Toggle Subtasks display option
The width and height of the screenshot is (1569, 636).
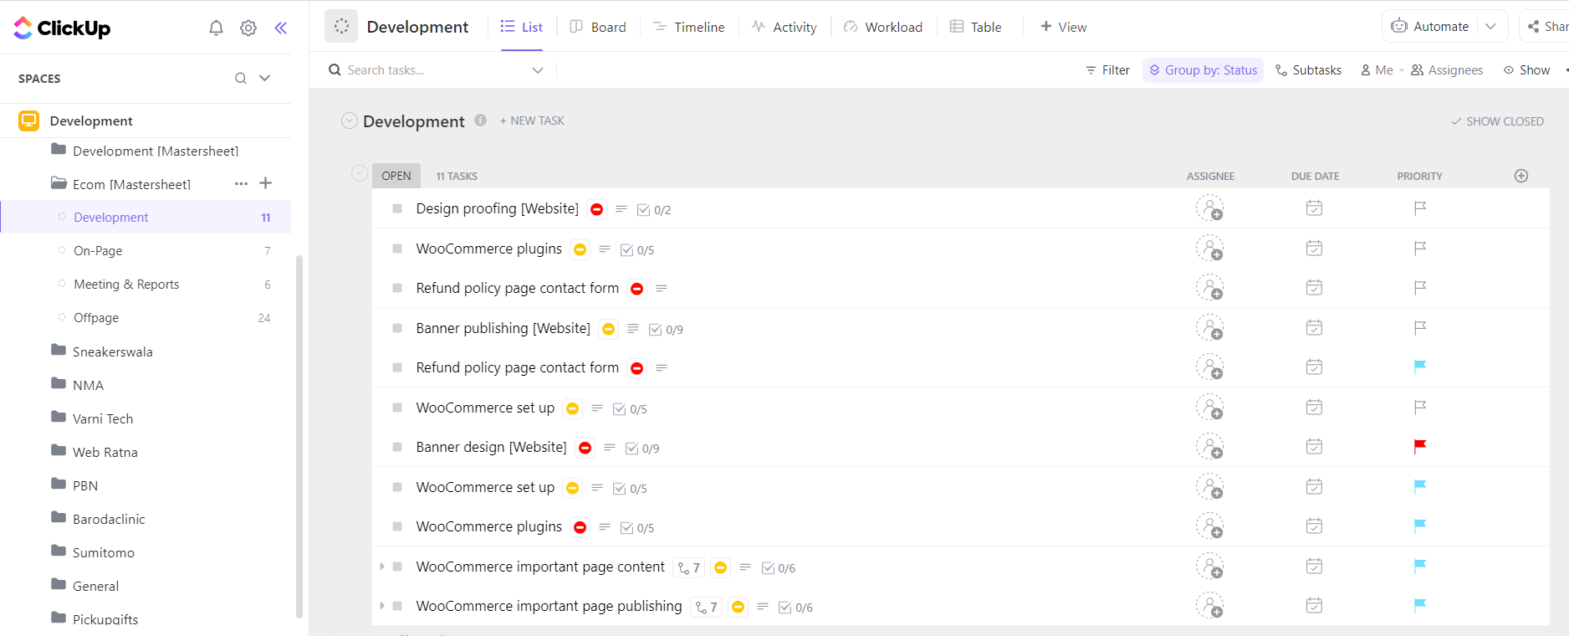click(1308, 70)
